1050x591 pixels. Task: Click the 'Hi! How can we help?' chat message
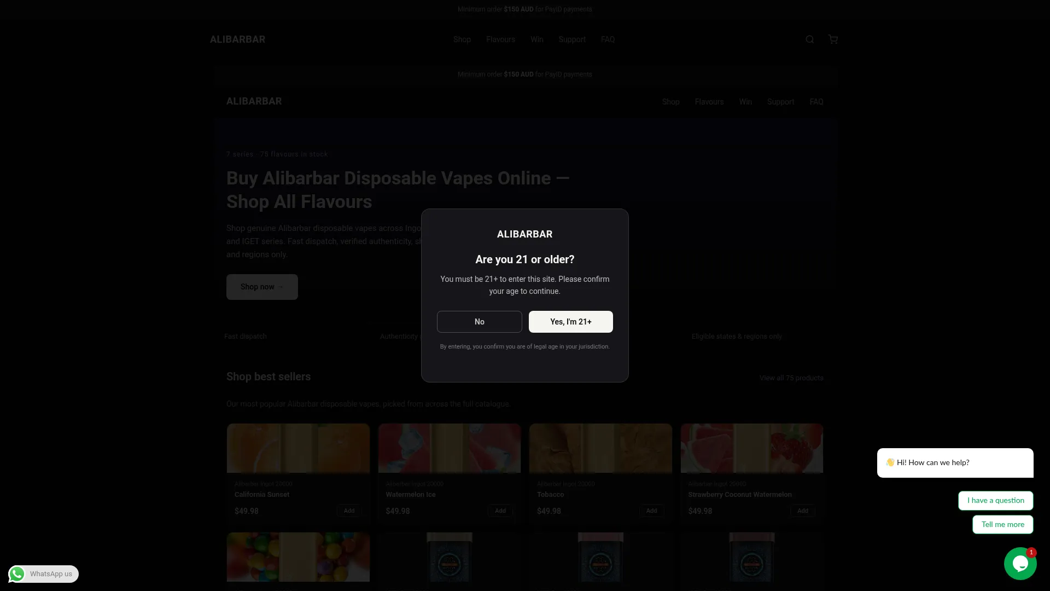pos(955,463)
